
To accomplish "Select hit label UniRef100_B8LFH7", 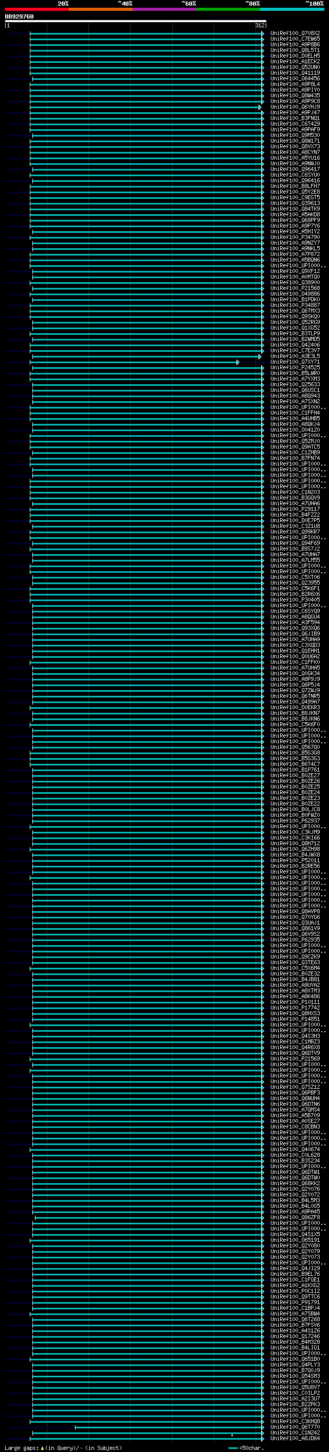I will click(295, 186).
